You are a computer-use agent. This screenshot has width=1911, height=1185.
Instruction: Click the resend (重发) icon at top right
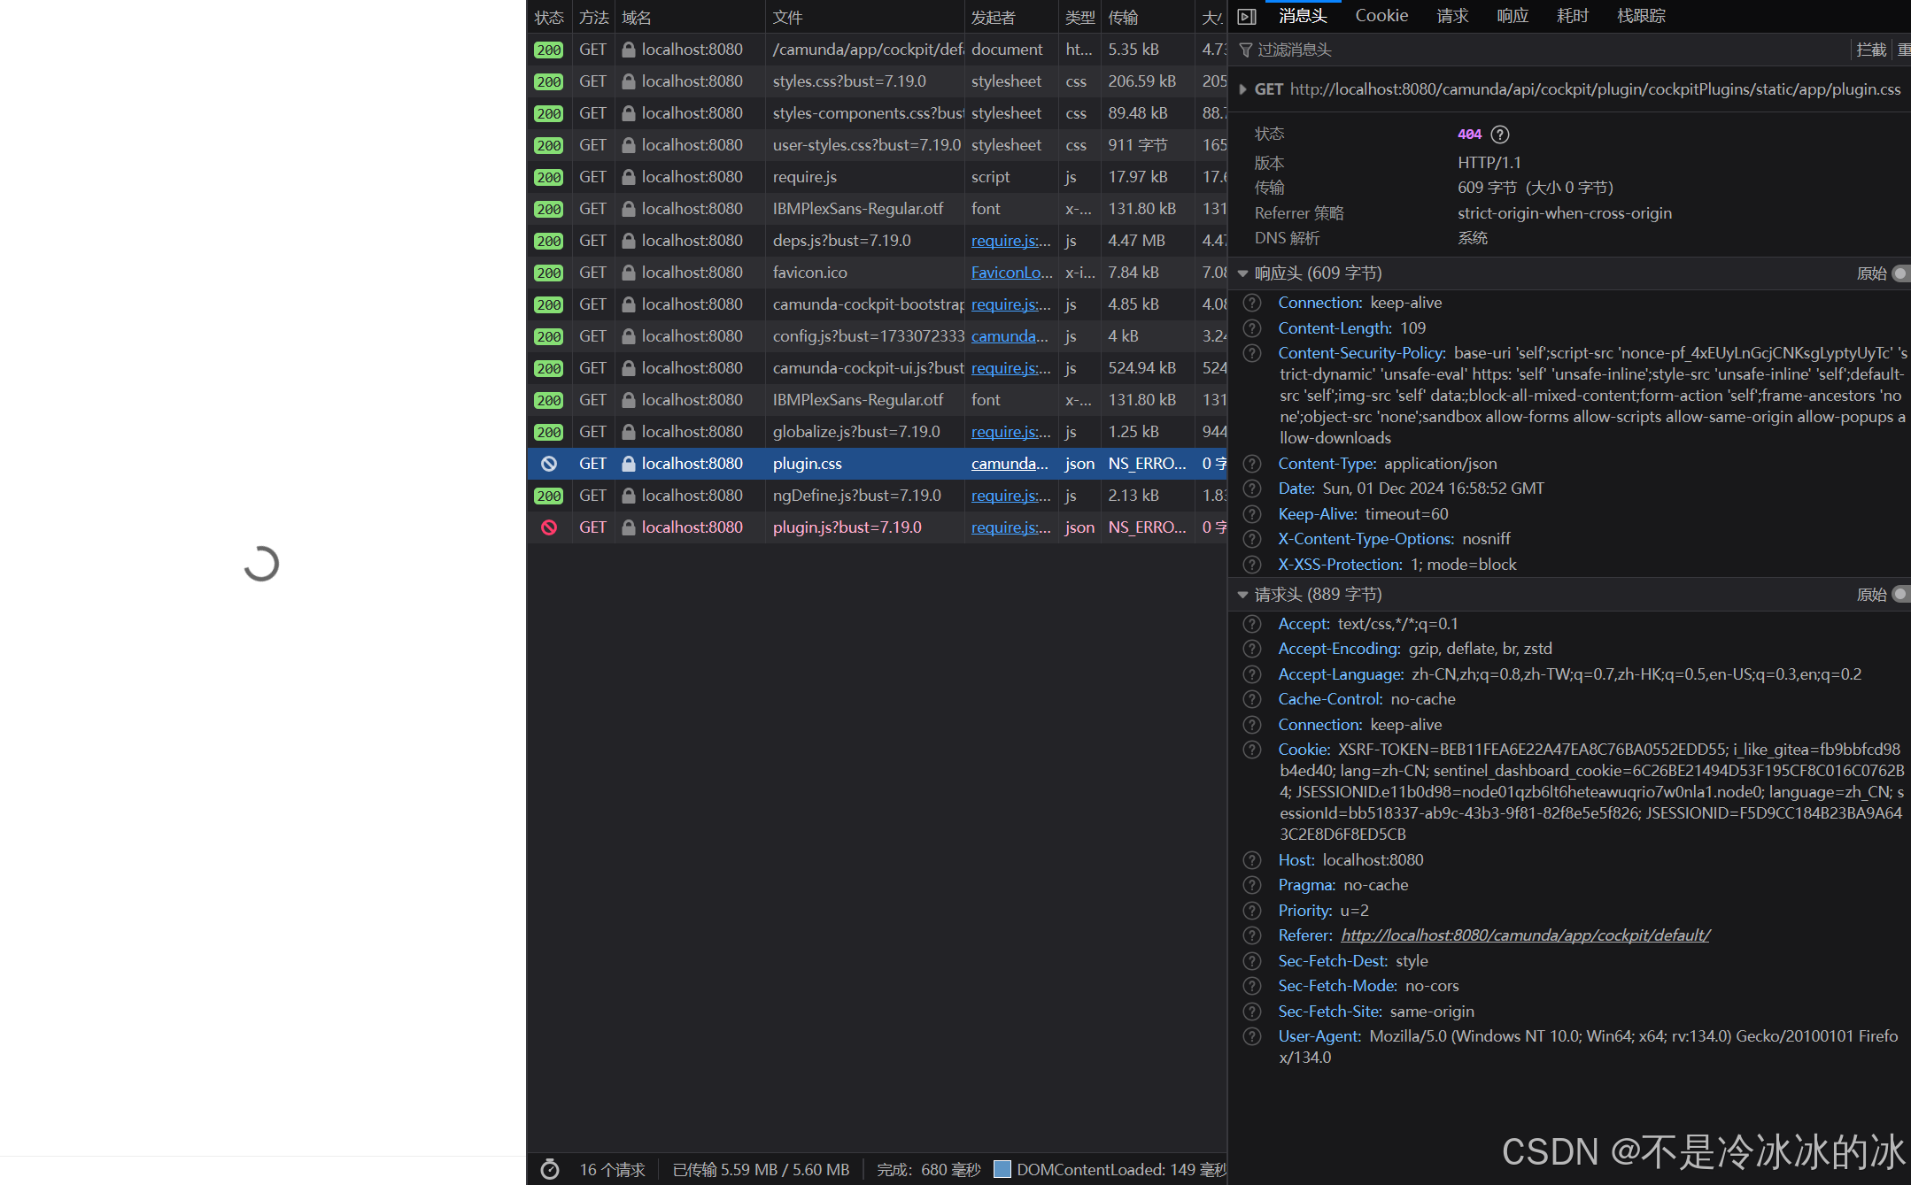[1904, 50]
